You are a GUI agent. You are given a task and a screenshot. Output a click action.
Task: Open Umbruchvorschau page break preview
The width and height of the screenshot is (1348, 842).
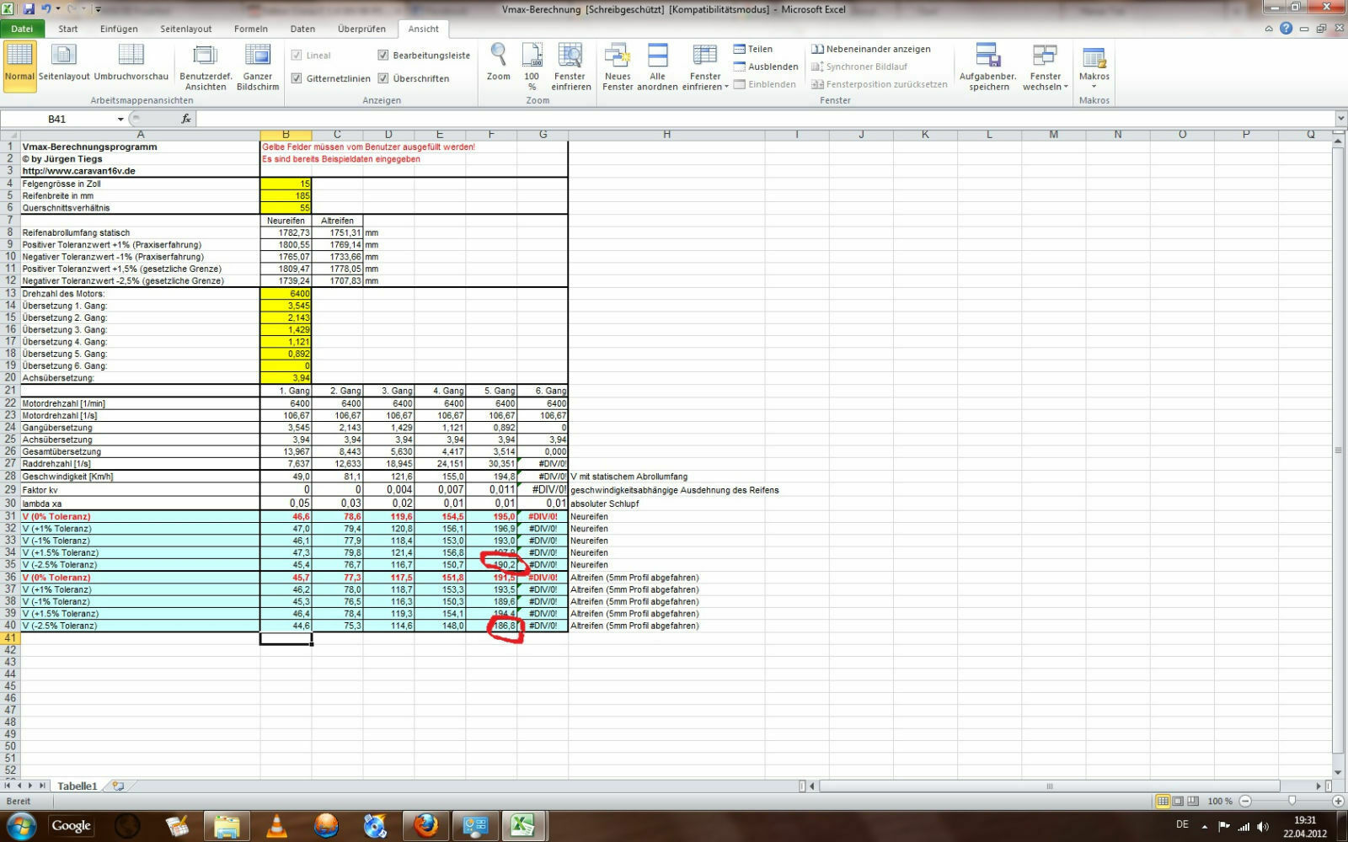tap(131, 64)
